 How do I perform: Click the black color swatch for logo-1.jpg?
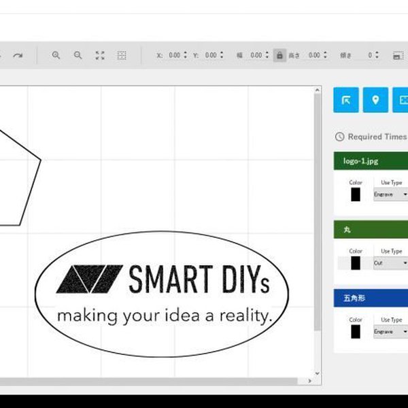(356, 194)
